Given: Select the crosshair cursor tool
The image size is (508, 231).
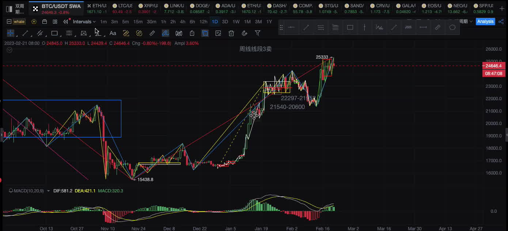Looking at the screenshot, I should coord(11,33).
